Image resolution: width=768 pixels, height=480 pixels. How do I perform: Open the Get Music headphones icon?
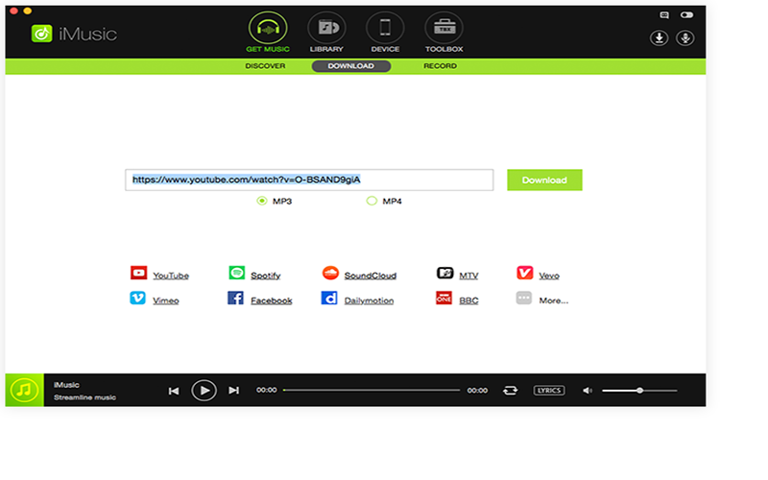point(268,28)
